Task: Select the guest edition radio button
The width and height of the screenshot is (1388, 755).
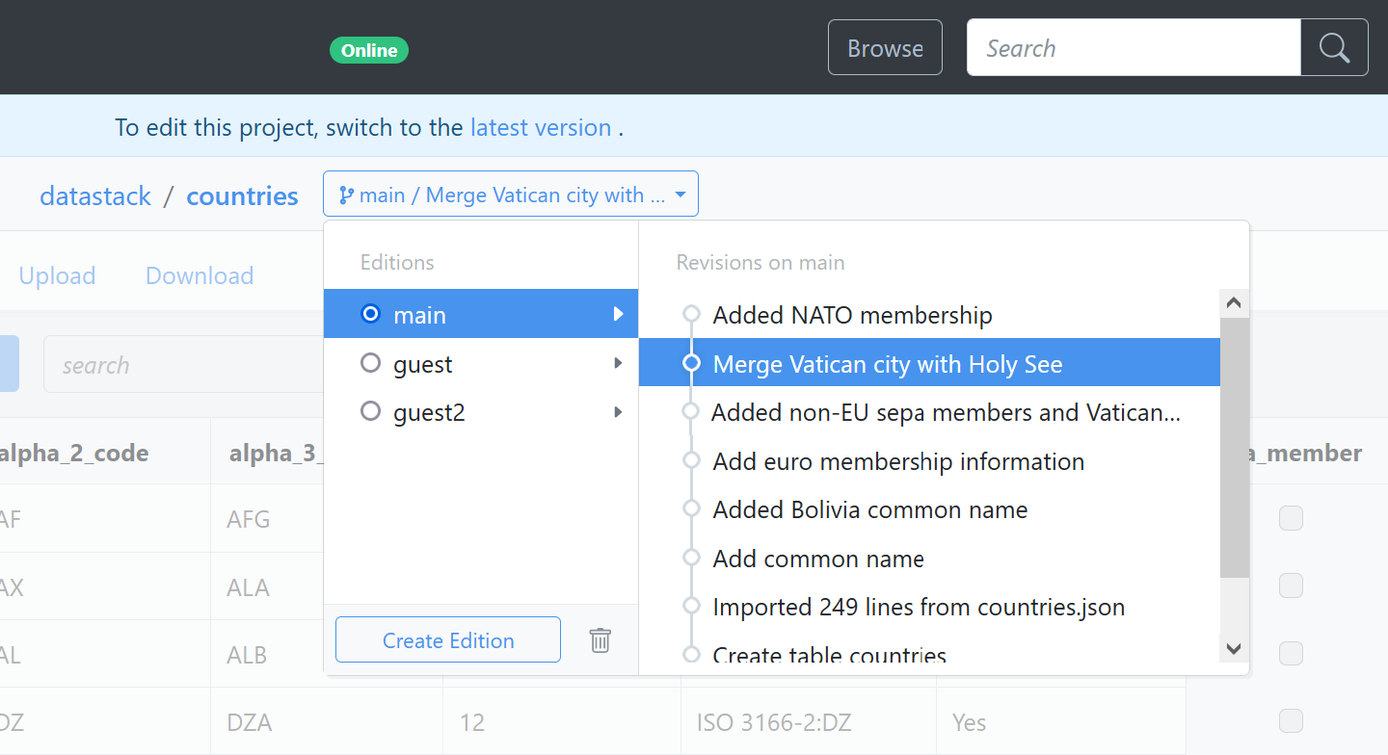Action: [x=370, y=364]
